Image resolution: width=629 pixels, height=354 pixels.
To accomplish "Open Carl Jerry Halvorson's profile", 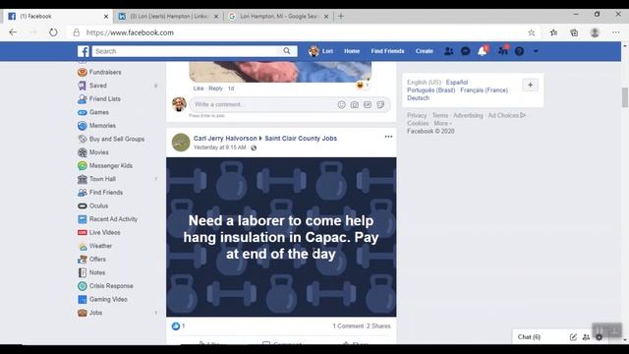I will (225, 138).
